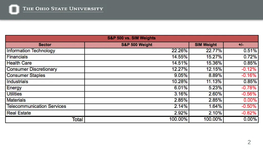Click the SIM Weight column header
Screen dimensions: 263x148
[206, 45]
